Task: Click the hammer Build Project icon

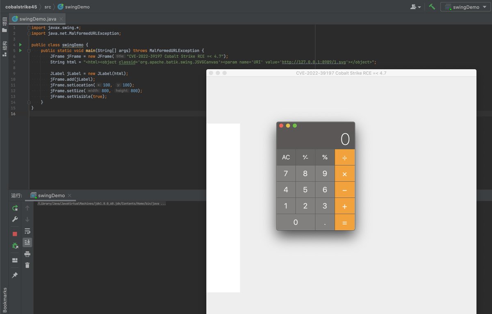Action: [x=432, y=7]
